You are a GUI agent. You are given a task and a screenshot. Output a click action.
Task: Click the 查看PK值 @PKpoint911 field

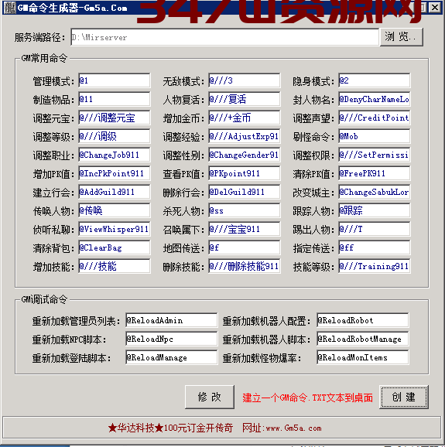pos(245,173)
